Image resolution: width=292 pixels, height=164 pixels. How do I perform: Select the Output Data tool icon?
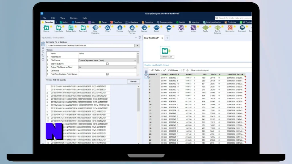(71, 28)
